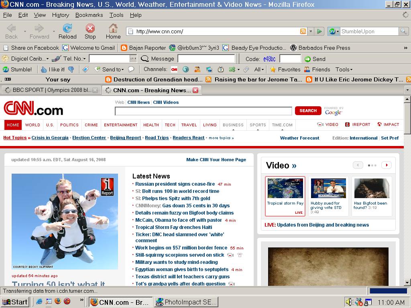Click the Stumble! toolbar button
Viewport: 411px width, 308px height.
(x=17, y=69)
